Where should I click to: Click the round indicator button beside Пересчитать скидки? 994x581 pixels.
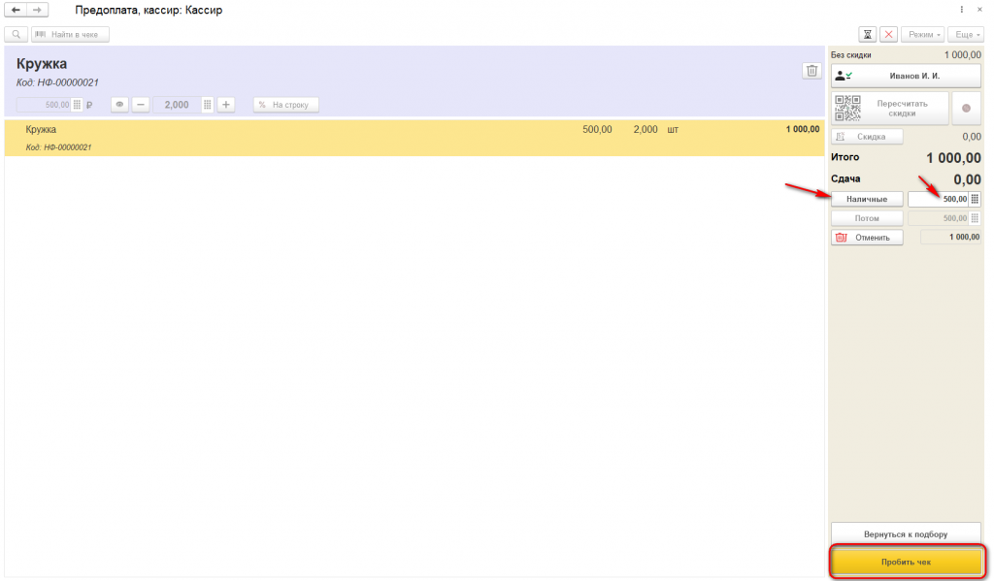coord(966,109)
